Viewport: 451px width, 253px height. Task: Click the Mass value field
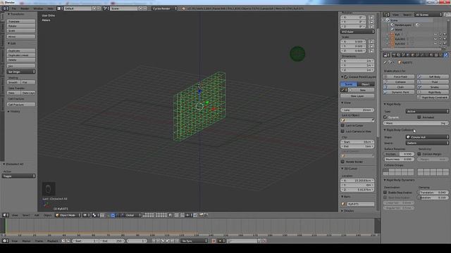point(416,123)
